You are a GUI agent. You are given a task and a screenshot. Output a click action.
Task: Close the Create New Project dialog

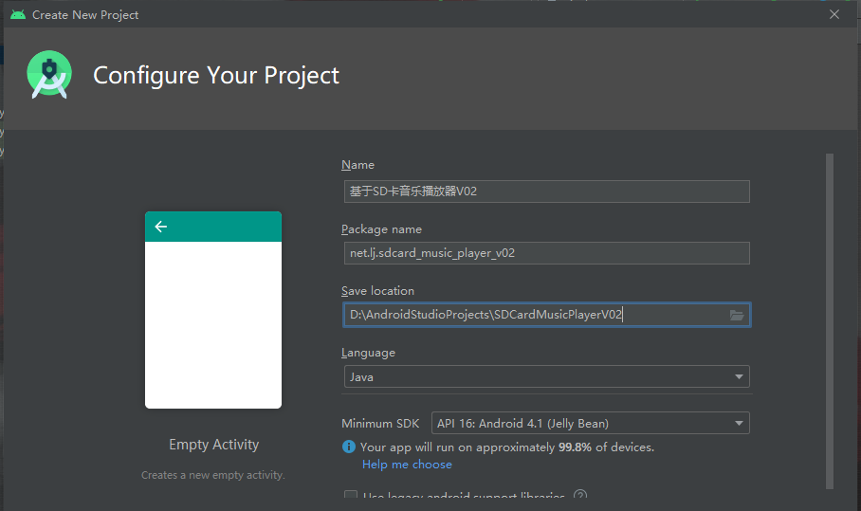tap(834, 15)
